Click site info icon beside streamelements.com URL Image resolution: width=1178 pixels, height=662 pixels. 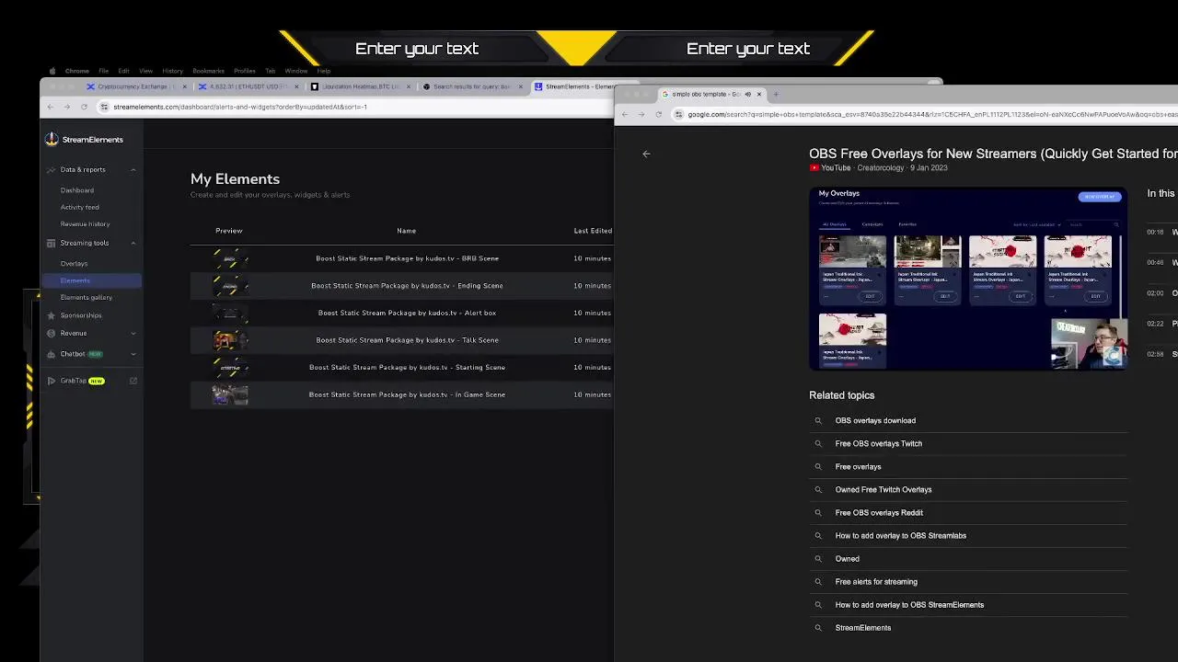pos(105,107)
